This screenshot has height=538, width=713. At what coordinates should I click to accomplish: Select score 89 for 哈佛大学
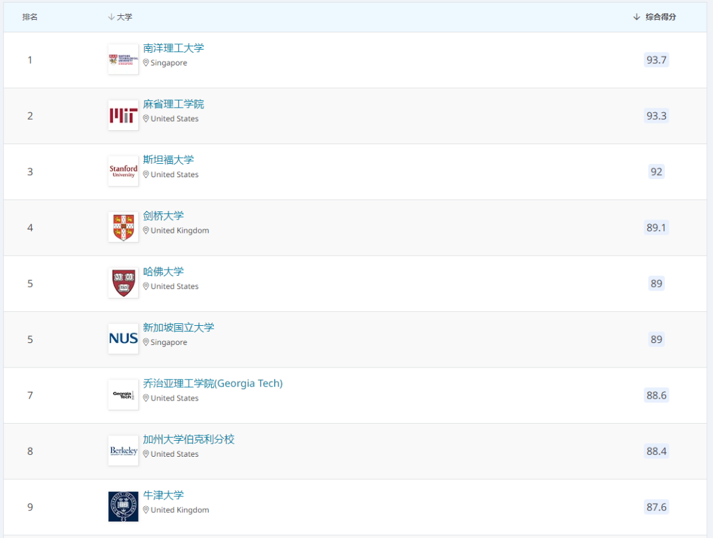(656, 284)
